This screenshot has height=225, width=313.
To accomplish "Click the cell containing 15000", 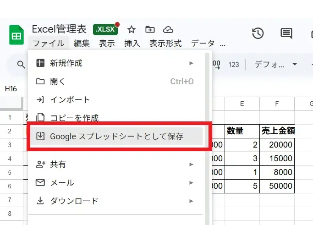I will coord(277,159).
